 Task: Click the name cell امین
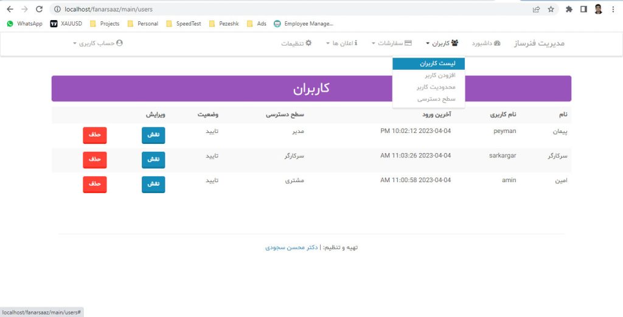562,181
